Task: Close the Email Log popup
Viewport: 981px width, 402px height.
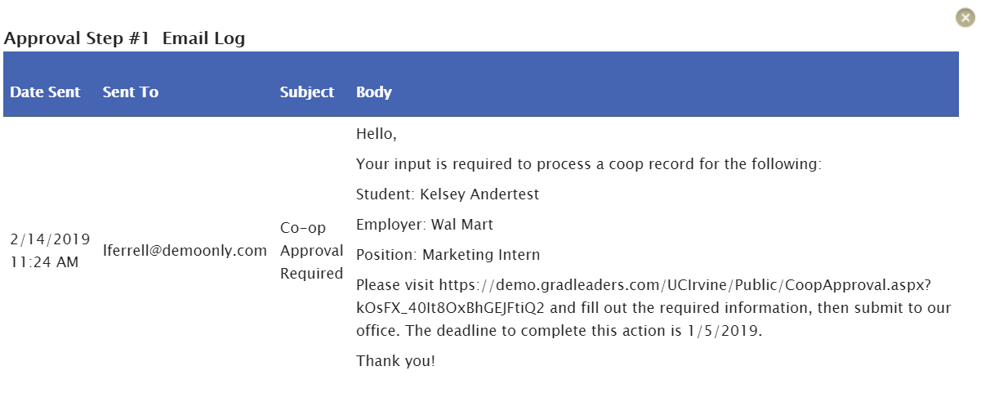Action: tap(965, 17)
